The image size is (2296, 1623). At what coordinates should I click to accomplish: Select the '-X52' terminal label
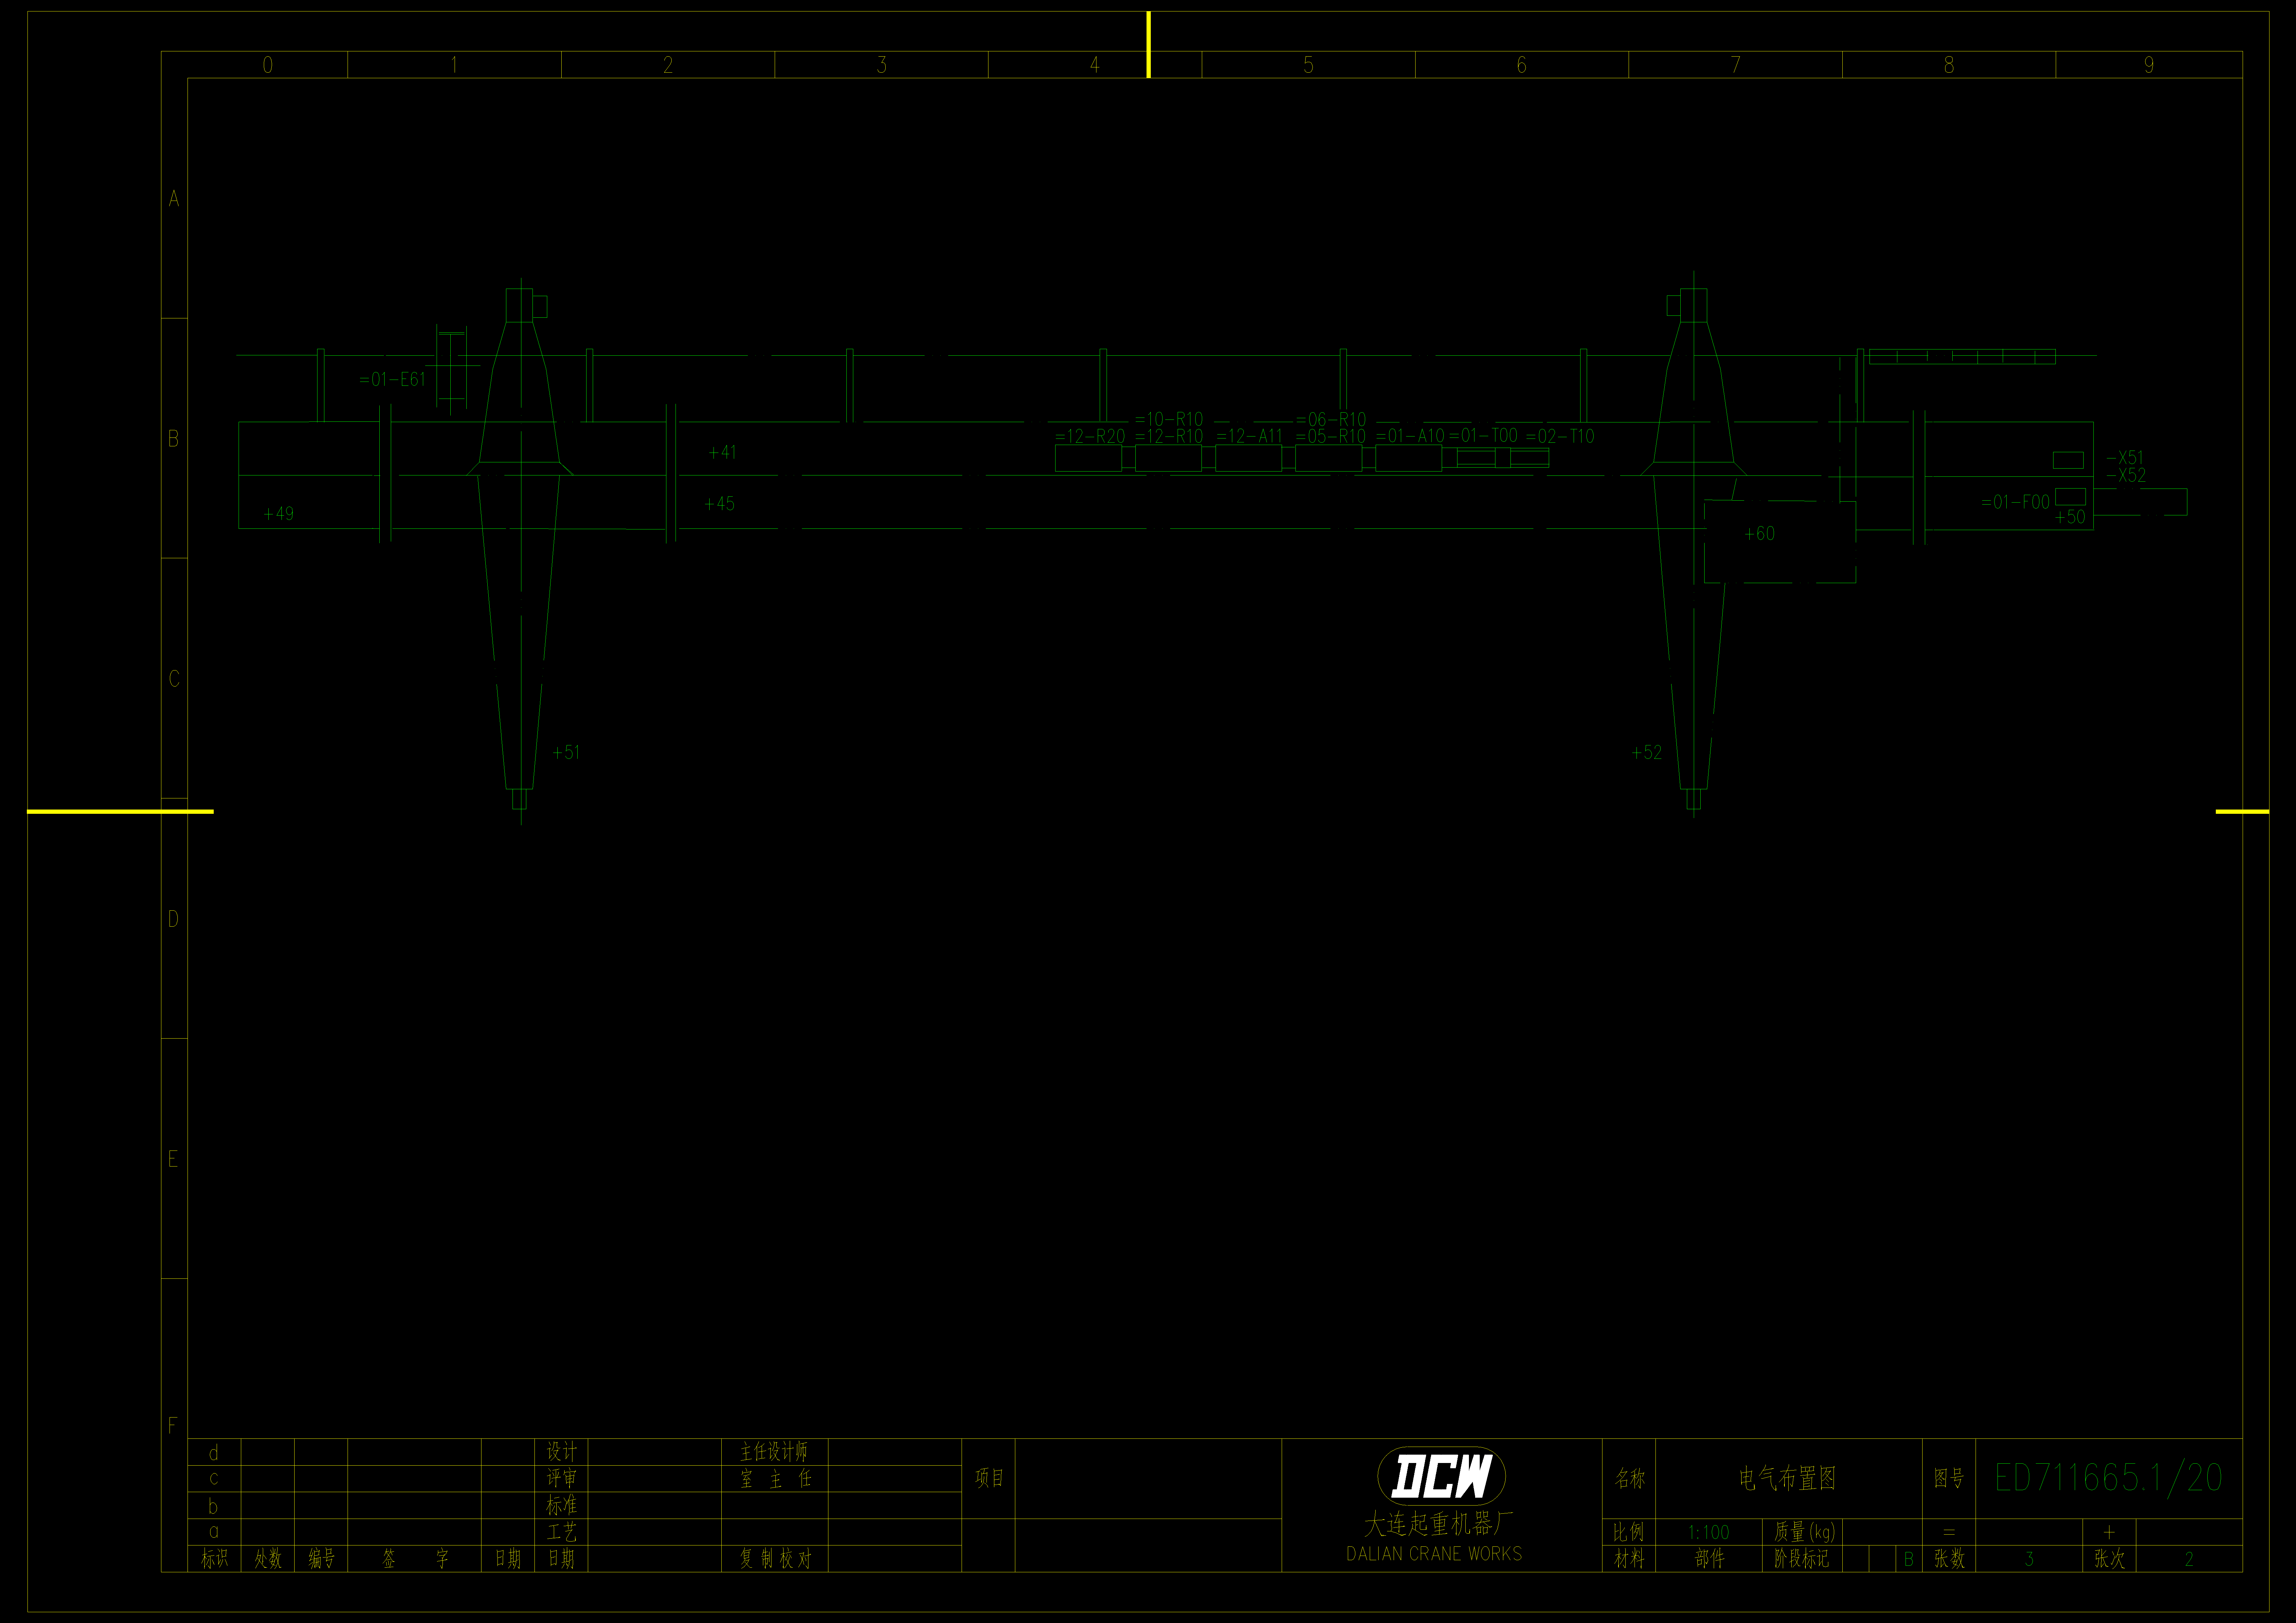click(2126, 476)
